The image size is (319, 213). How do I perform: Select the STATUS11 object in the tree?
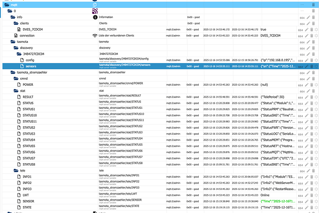pyautogui.click(x=30, y=121)
